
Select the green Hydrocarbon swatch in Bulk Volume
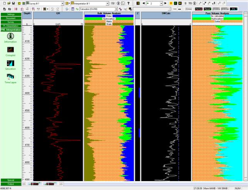pyautogui.click(x=109, y=18)
